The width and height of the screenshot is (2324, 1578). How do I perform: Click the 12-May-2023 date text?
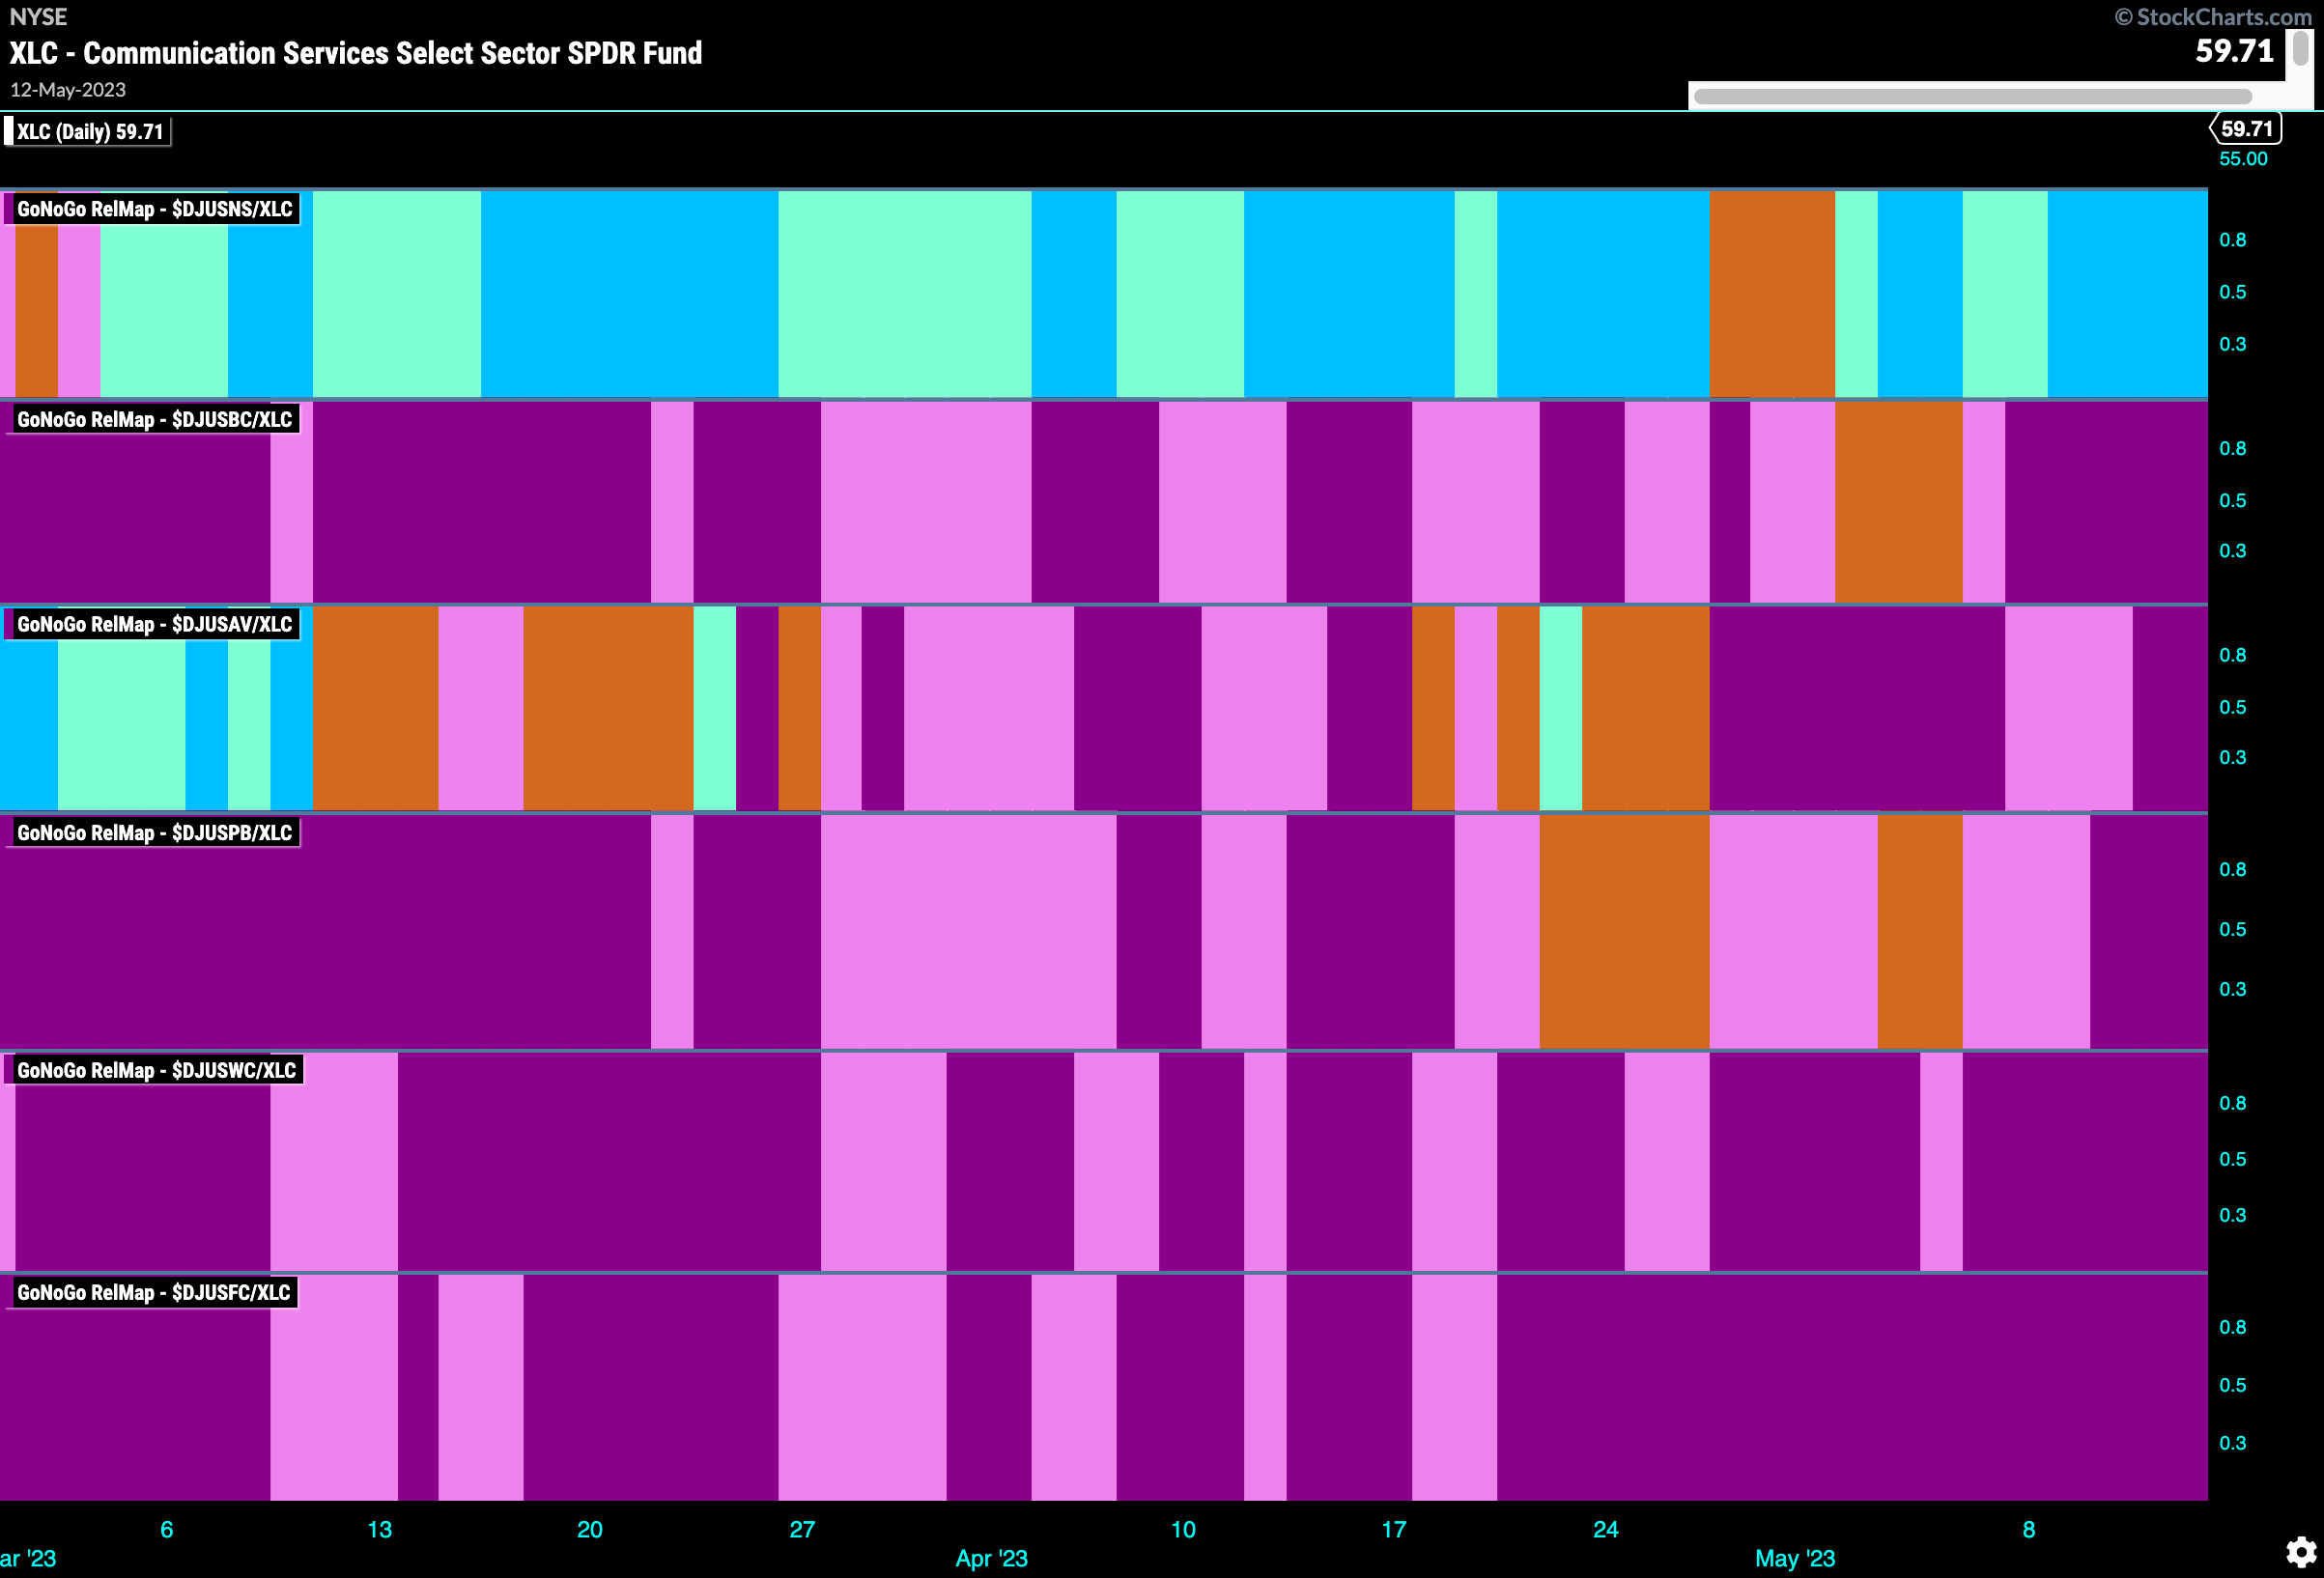[x=68, y=90]
